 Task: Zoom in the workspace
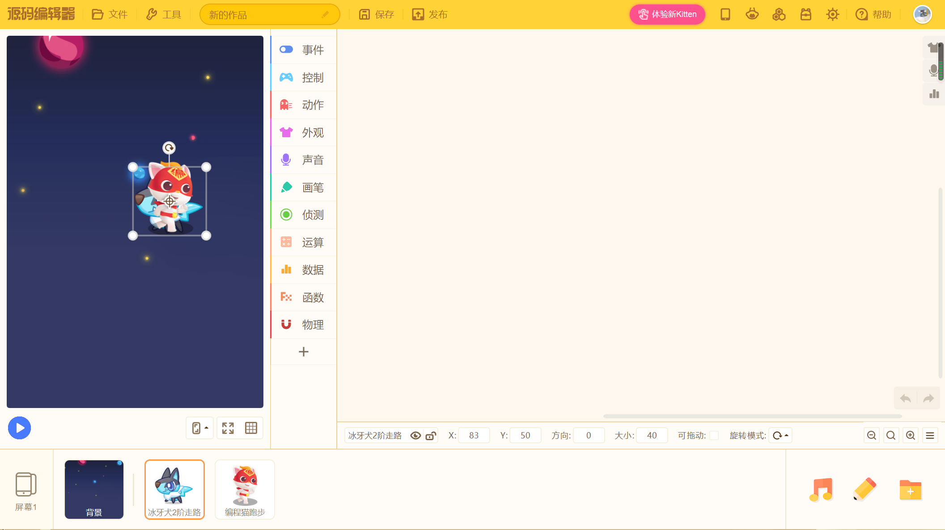coord(911,435)
